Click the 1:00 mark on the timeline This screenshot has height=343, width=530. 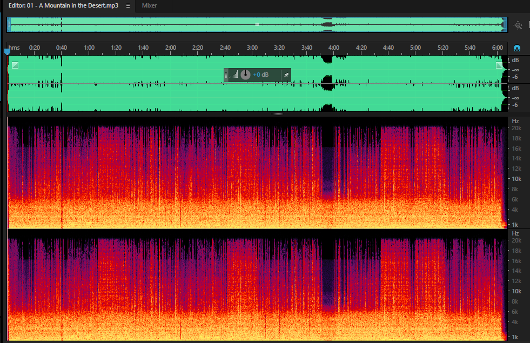[89, 48]
